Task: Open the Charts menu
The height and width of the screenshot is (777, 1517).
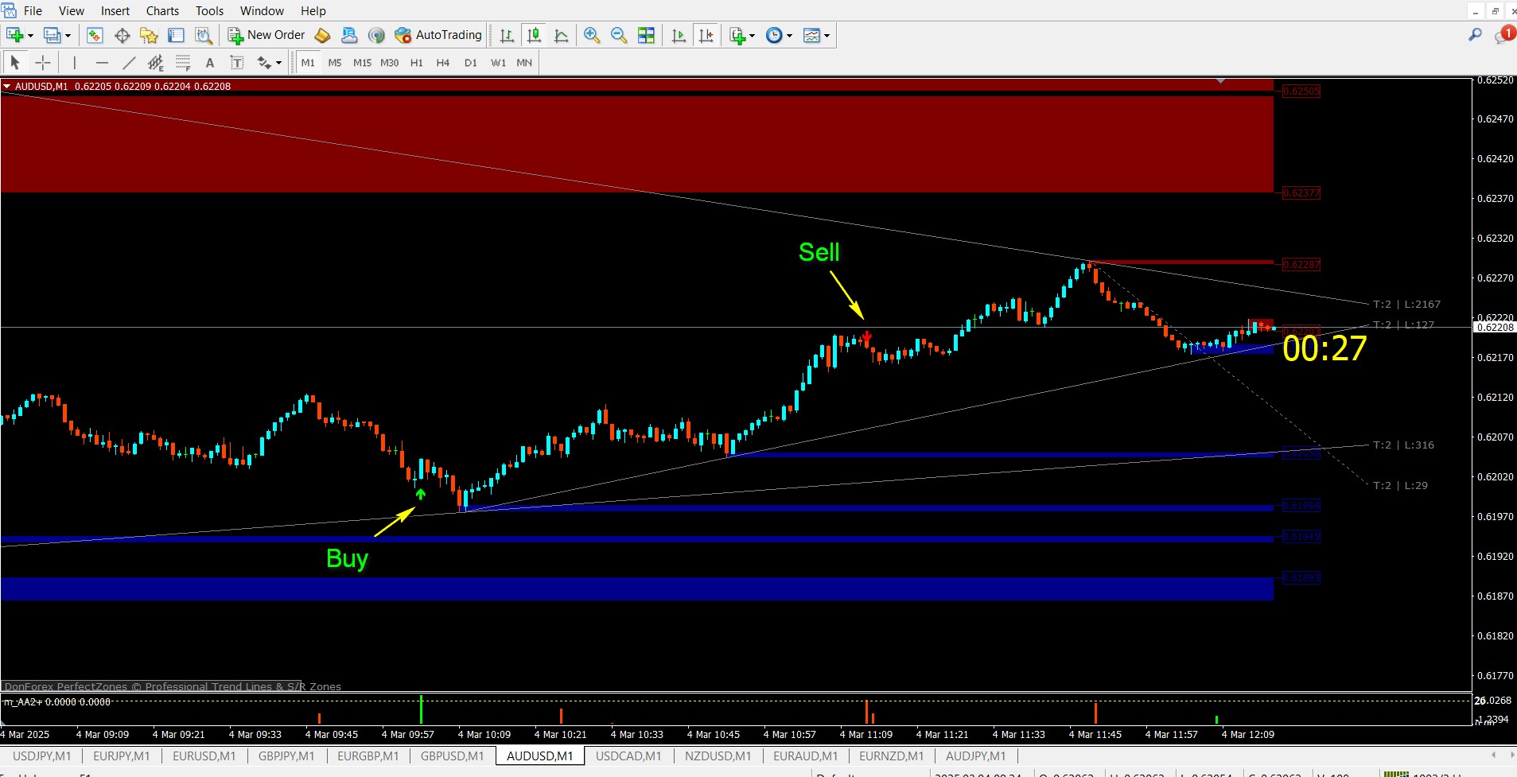Action: 162,10
